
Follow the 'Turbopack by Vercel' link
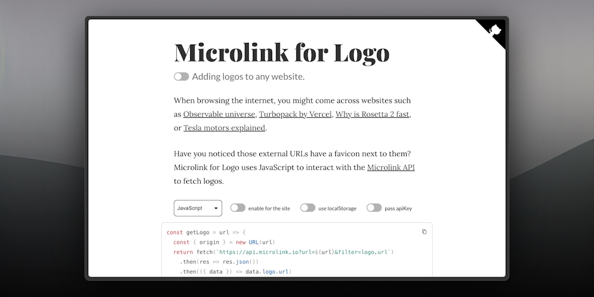295,114
